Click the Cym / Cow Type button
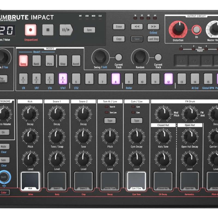This screenshot has height=218, width=218. click(137, 121)
